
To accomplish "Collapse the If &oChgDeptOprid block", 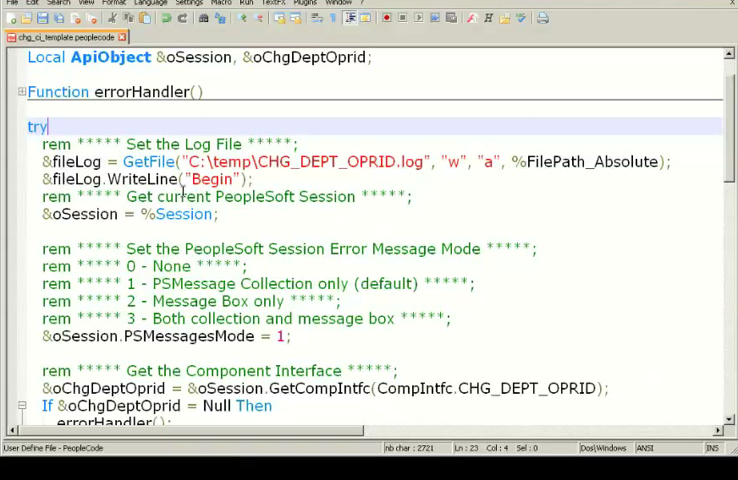I will [x=22, y=405].
